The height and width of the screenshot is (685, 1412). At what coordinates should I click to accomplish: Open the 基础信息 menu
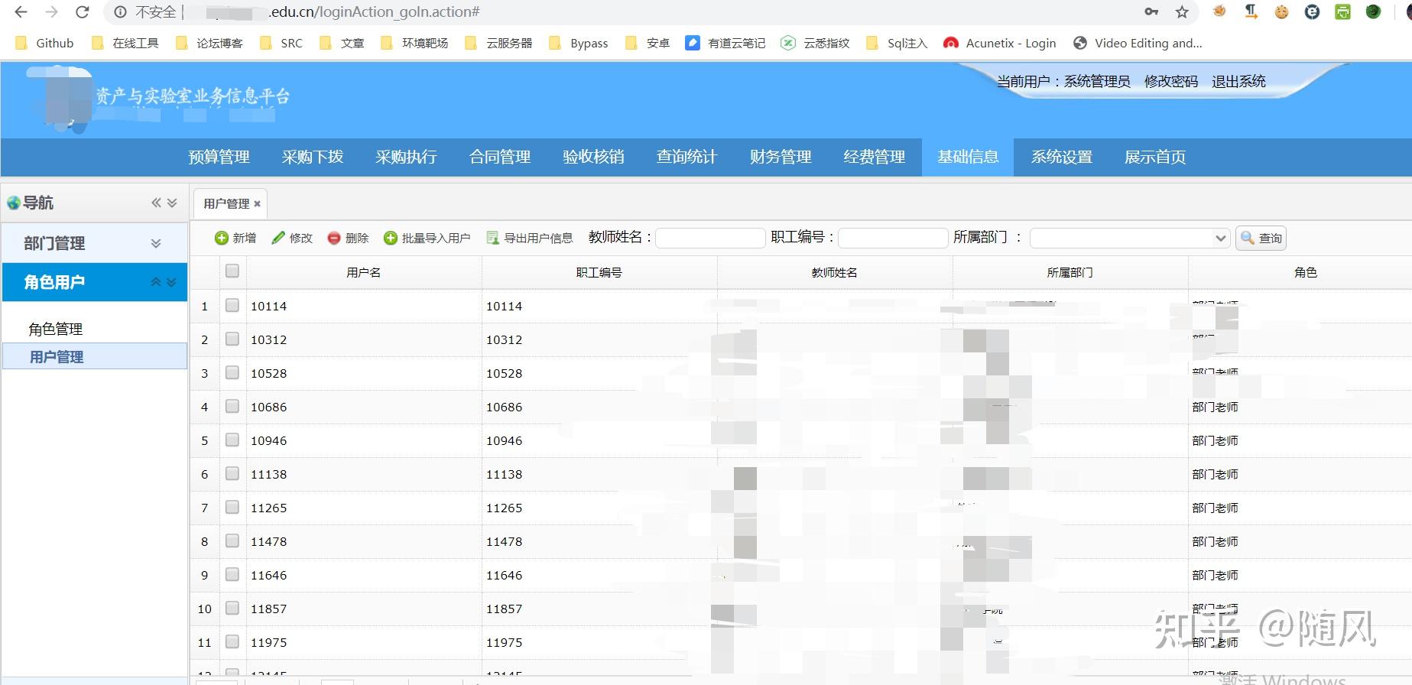[968, 157]
